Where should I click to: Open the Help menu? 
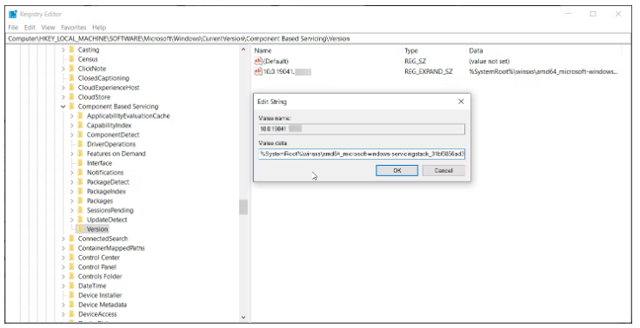[99, 27]
